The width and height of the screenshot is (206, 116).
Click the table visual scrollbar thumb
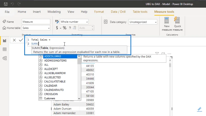(170, 65)
